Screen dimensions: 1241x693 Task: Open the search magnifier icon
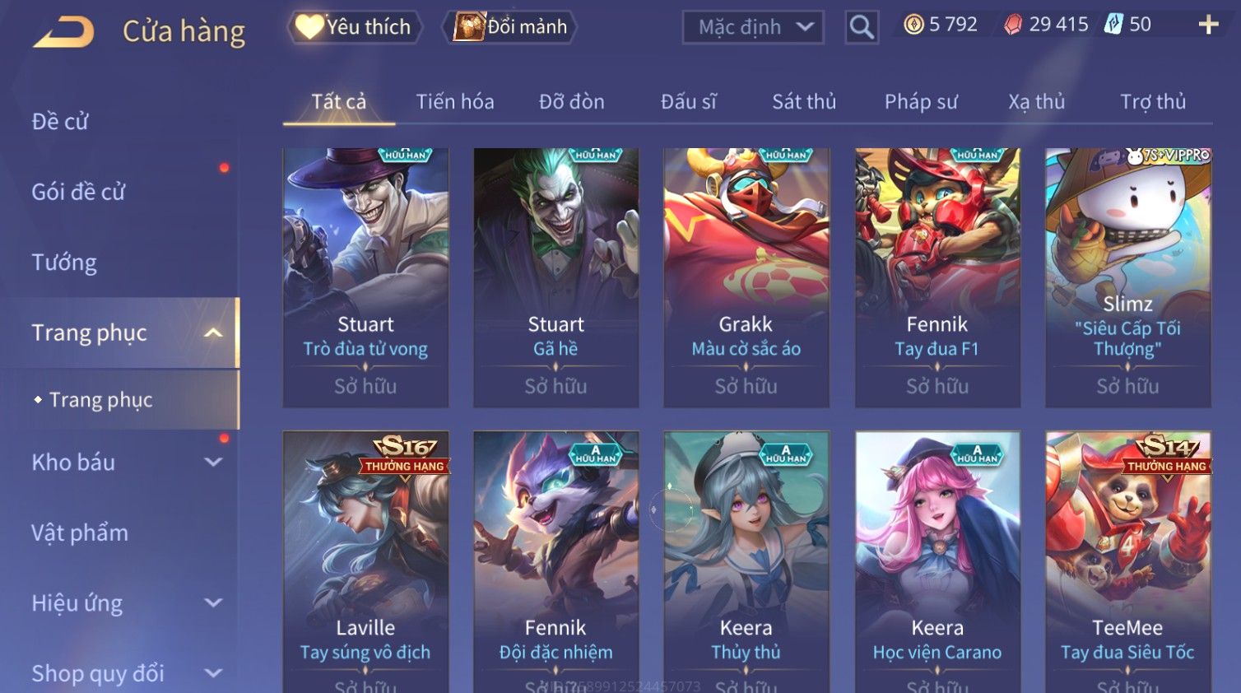click(x=862, y=27)
